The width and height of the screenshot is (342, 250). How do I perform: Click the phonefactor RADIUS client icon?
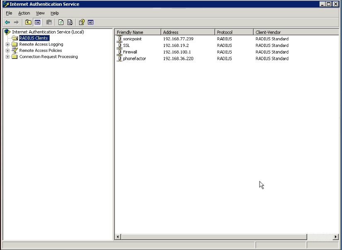click(x=120, y=58)
